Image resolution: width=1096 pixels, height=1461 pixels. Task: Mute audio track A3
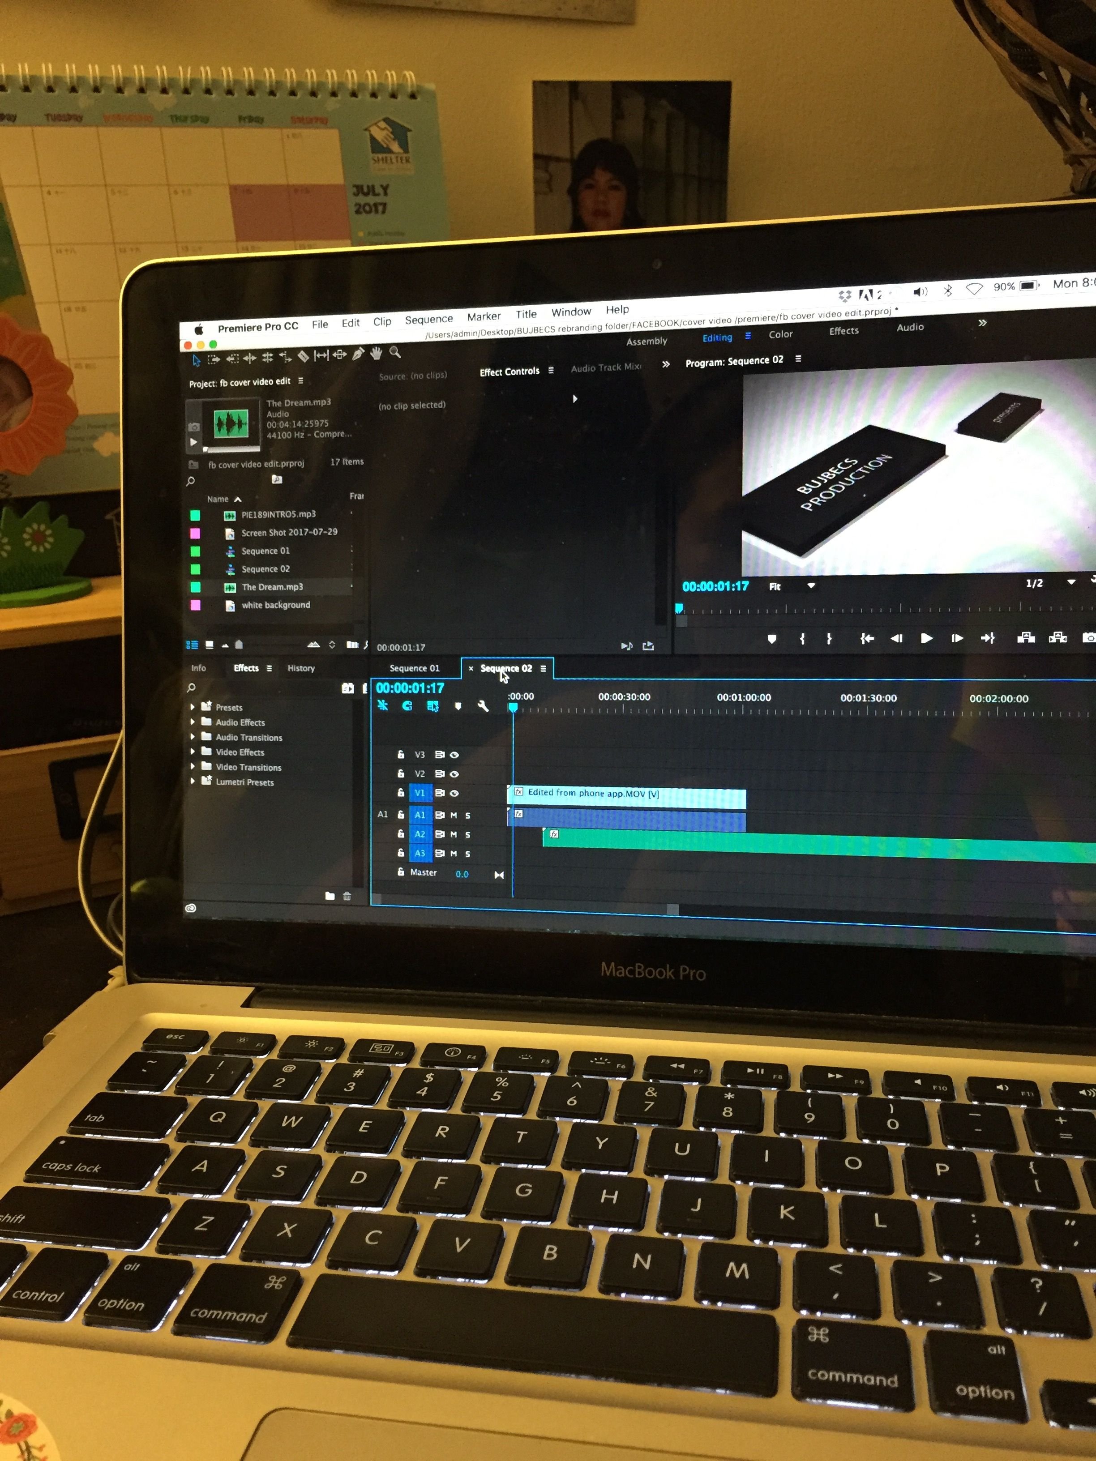[x=454, y=854]
